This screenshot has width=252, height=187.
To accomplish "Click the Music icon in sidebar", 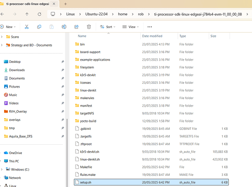I will click(6, 95).
